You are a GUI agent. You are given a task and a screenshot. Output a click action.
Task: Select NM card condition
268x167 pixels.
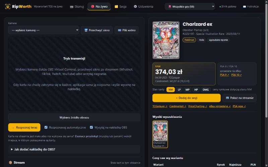tap(171, 90)
